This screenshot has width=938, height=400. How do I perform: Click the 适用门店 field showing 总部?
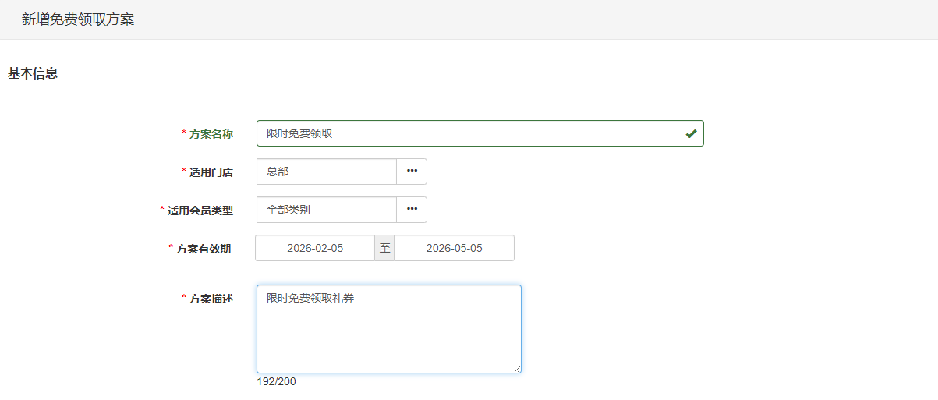pyautogui.click(x=326, y=172)
